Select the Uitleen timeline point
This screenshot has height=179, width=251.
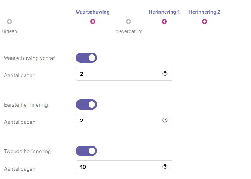click(10, 22)
